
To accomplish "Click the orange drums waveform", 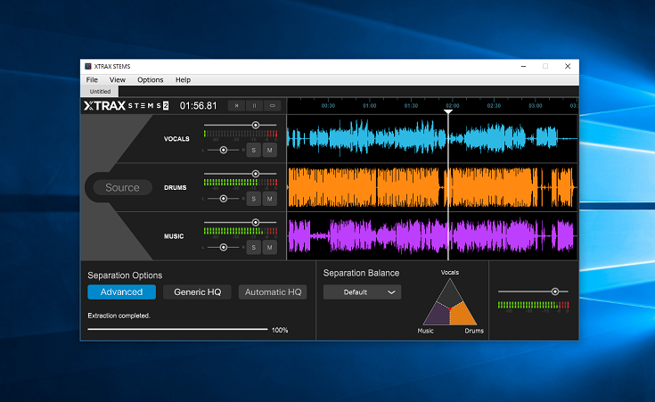I will [x=432, y=187].
